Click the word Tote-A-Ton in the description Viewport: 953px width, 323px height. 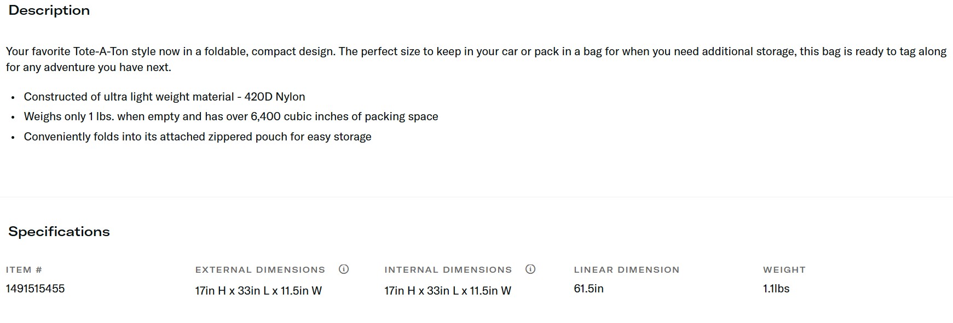point(101,51)
